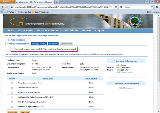Click the vertical scrollbar thumb
This screenshot has width=160, height=113.
pyautogui.click(x=158, y=49)
